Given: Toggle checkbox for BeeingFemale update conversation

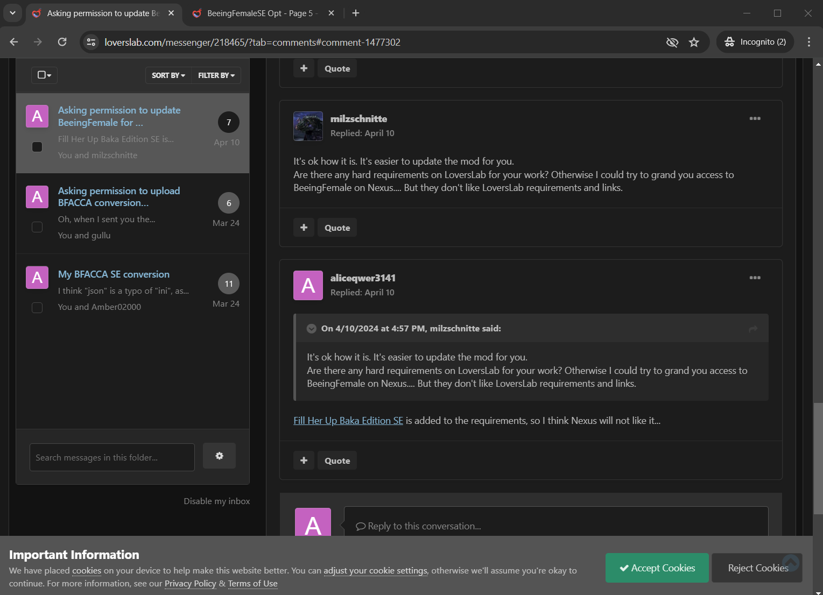Looking at the screenshot, I should (37, 146).
